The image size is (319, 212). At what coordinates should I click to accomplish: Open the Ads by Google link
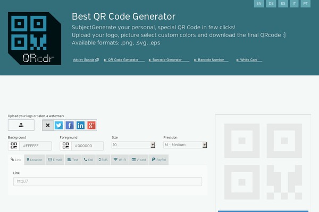point(86,60)
